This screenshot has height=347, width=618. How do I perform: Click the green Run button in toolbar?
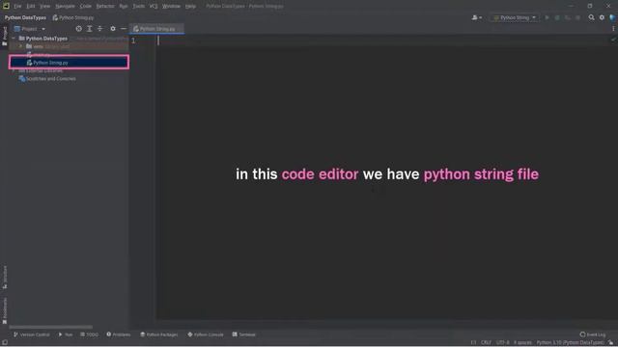point(548,17)
